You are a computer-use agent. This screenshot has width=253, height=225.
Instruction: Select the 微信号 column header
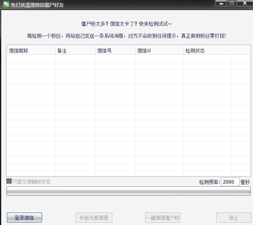[115, 51]
